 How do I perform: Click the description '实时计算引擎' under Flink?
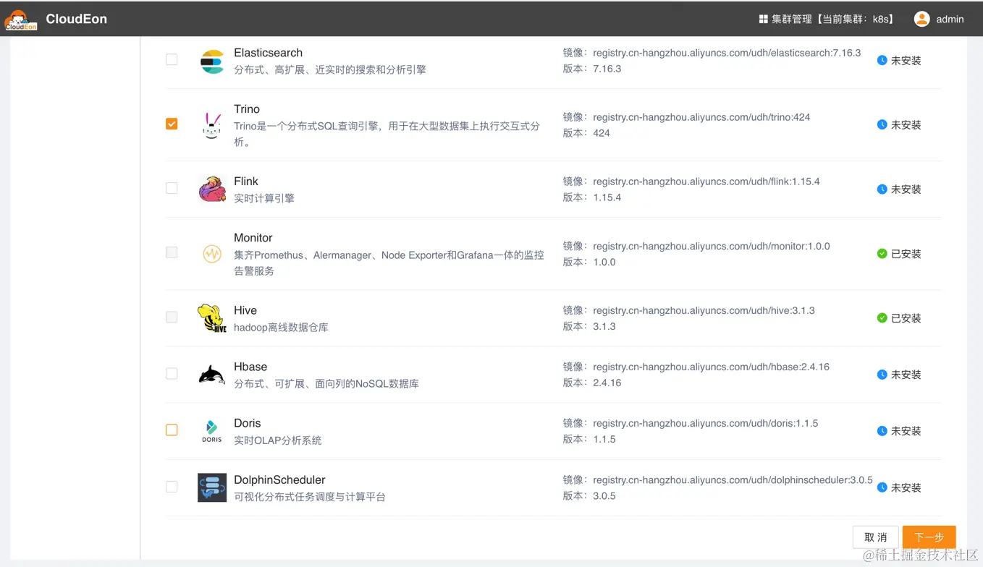tap(264, 198)
